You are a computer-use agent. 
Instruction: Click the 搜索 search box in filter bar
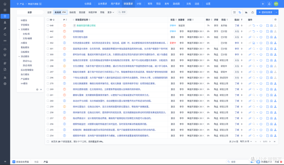122,12
